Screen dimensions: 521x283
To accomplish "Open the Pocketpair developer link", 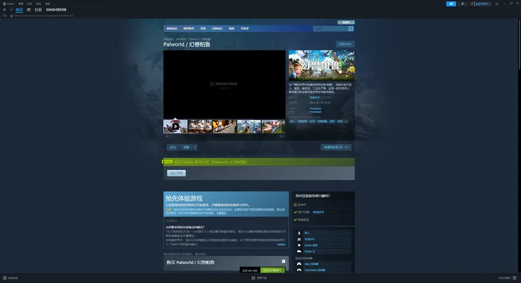I will [x=315, y=108].
